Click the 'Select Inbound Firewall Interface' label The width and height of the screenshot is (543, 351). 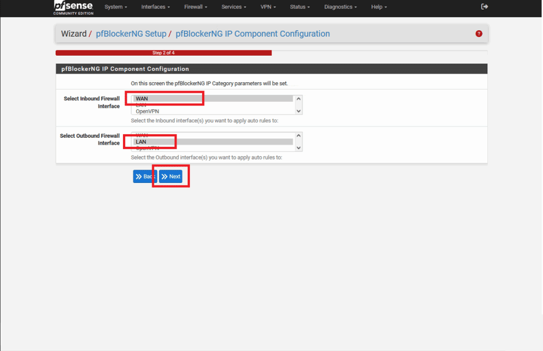pyautogui.click(x=91, y=102)
